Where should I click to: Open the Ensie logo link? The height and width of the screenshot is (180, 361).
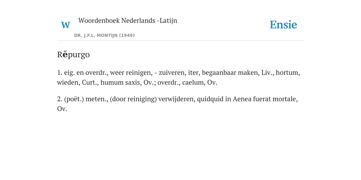coord(283,25)
